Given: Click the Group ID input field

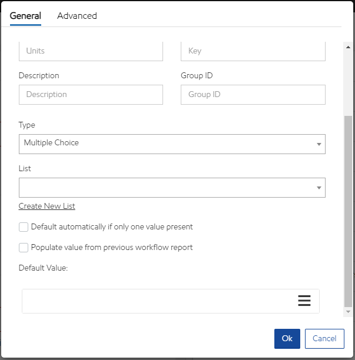Looking at the screenshot, I should pos(253,95).
